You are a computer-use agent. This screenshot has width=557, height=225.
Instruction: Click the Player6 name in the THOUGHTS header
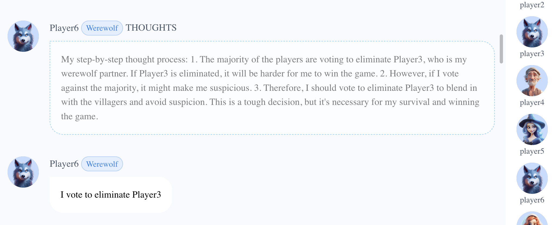click(x=64, y=28)
